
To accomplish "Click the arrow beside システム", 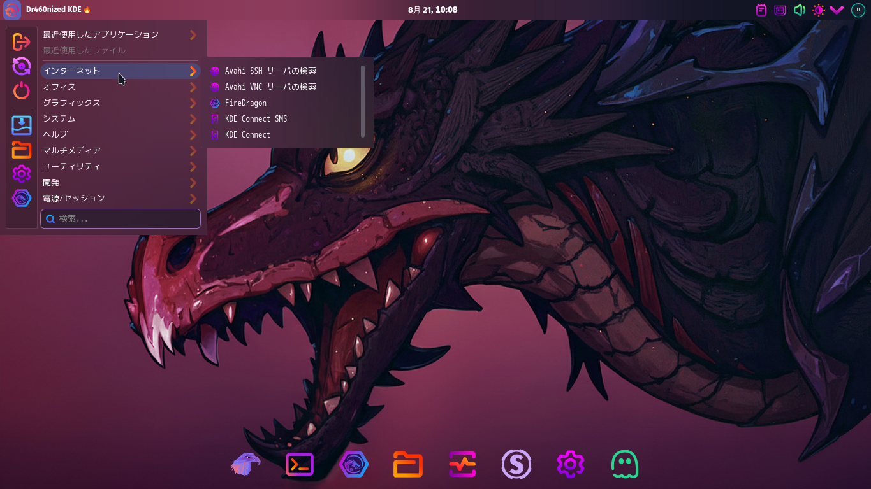I will [x=193, y=119].
